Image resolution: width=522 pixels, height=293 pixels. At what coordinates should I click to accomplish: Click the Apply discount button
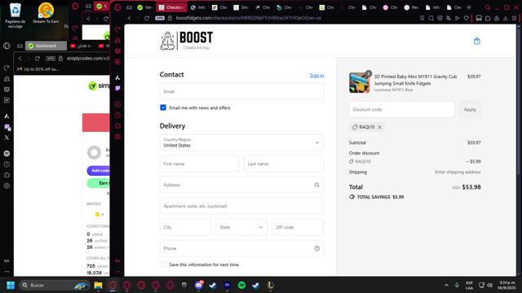coord(470,109)
